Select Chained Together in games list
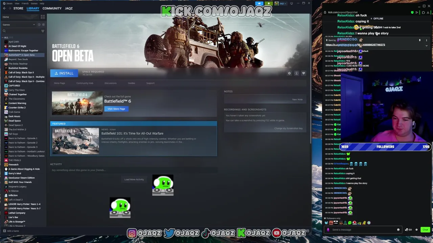 [x=18, y=94]
